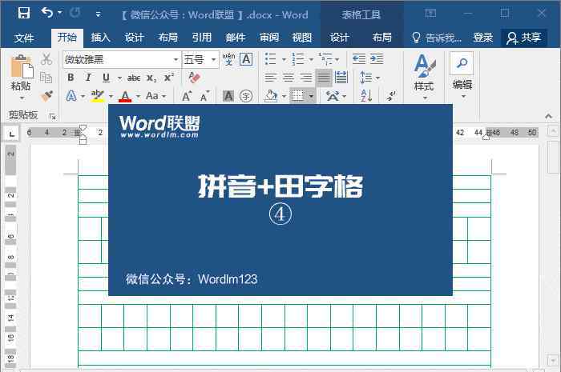Open text effects A button
This screenshot has width=561, height=372.
click(x=71, y=96)
